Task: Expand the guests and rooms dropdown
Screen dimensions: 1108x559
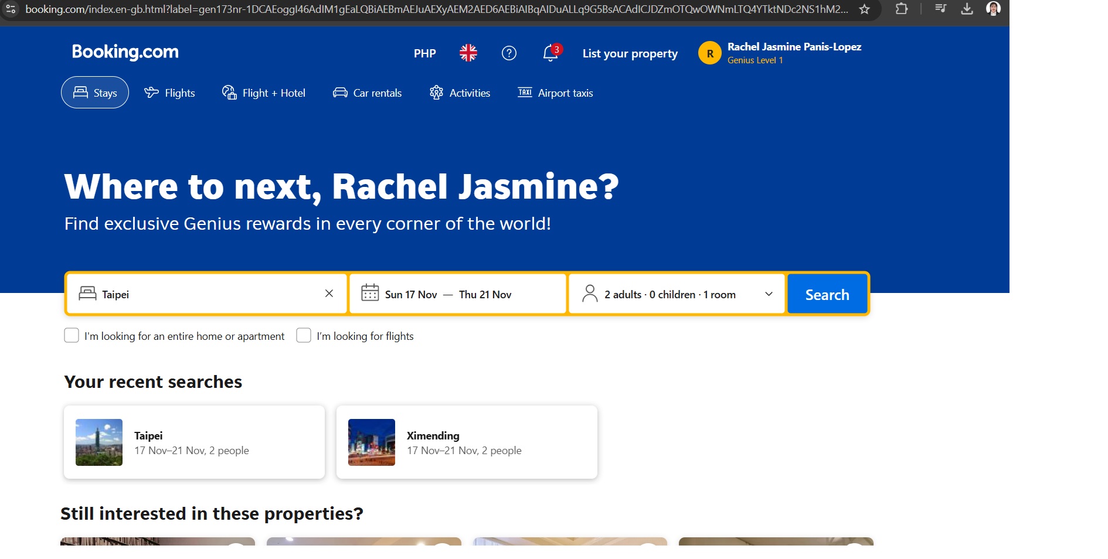Action: click(677, 294)
